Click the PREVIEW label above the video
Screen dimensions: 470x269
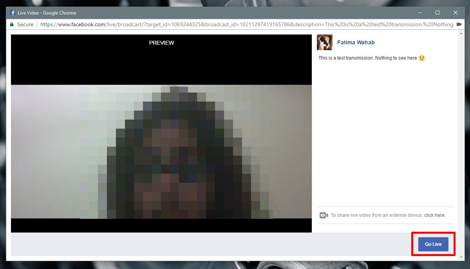[x=161, y=43]
